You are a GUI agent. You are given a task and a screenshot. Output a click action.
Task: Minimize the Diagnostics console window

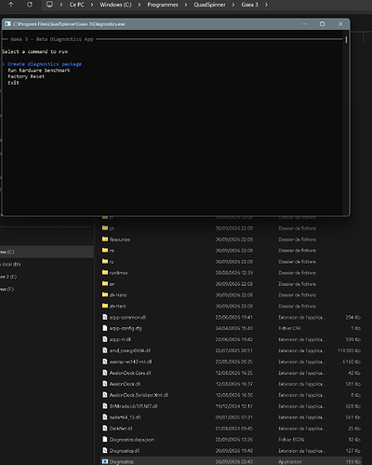[304, 24]
